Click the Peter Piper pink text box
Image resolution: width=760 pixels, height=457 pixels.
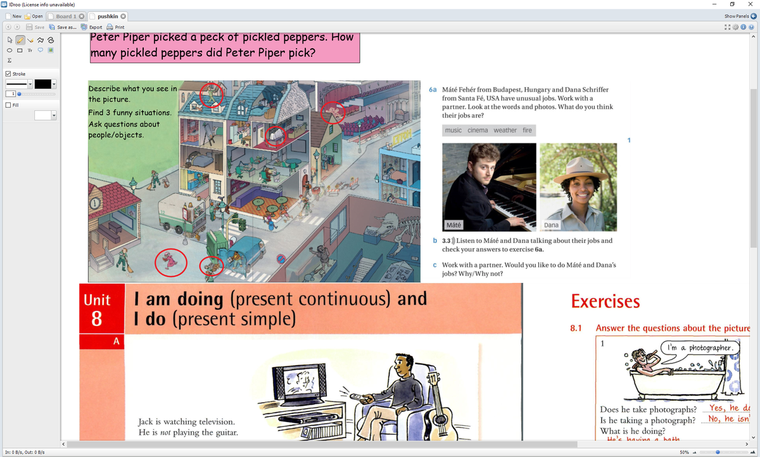[x=225, y=47]
